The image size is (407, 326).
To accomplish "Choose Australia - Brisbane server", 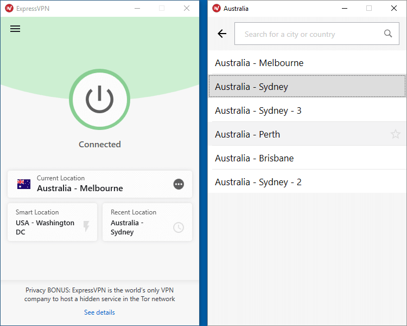I will pos(307,158).
